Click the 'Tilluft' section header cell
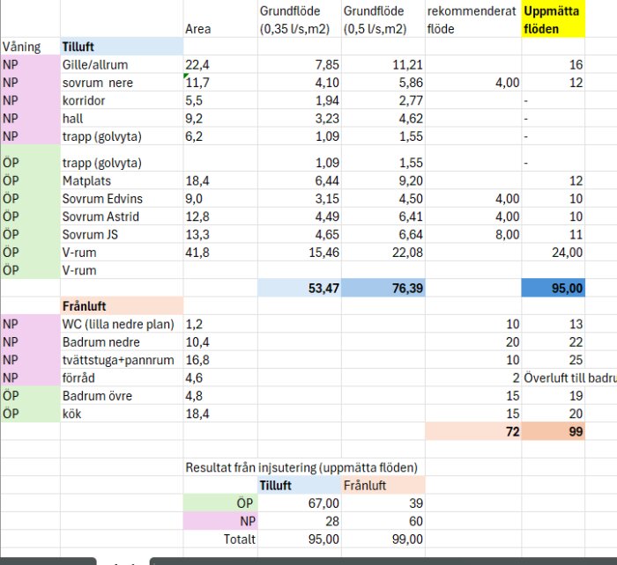 point(122,47)
